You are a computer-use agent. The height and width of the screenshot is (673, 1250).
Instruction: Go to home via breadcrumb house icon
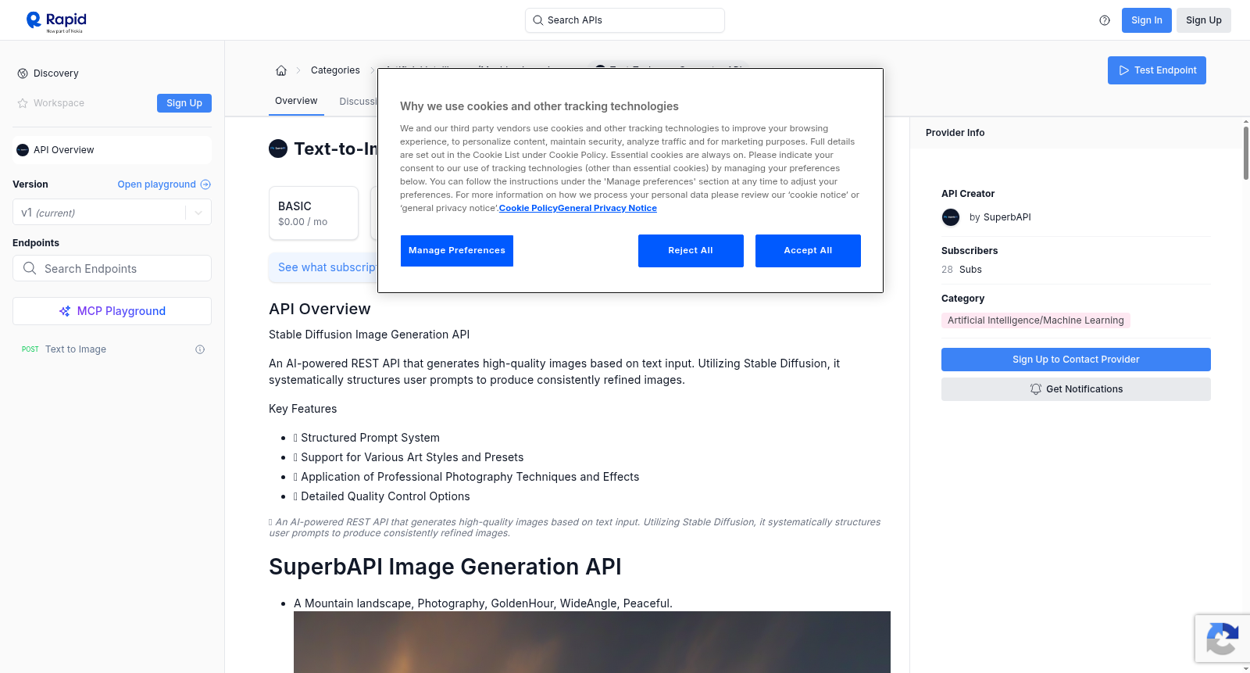281,70
